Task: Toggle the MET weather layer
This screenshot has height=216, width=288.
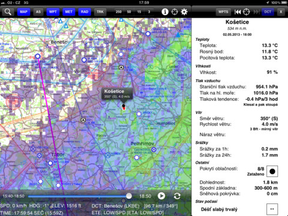Action: 68,12
